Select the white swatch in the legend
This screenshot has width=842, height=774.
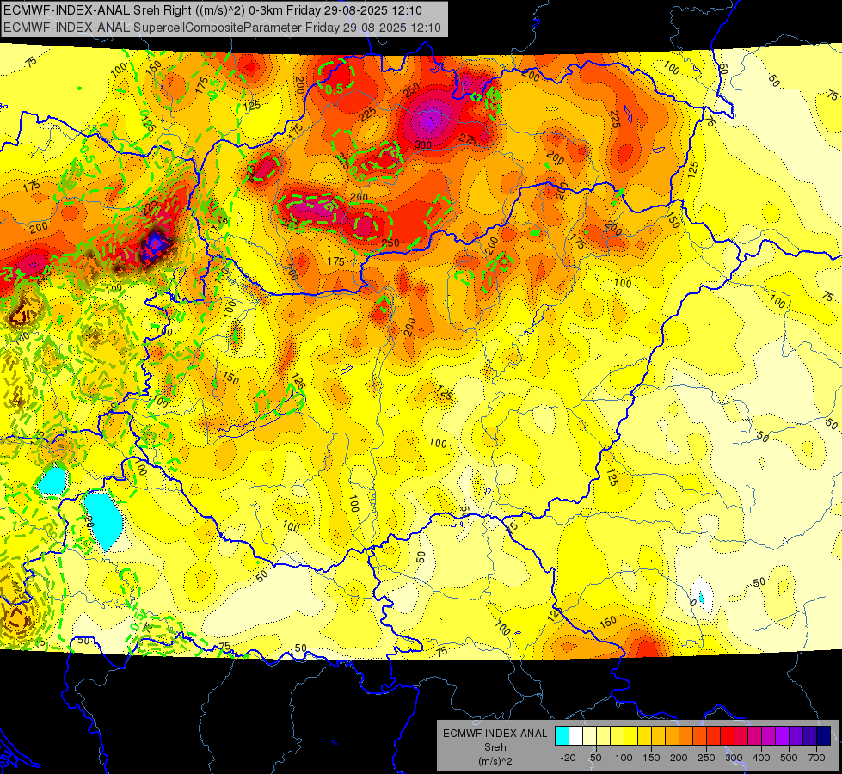tap(575, 736)
